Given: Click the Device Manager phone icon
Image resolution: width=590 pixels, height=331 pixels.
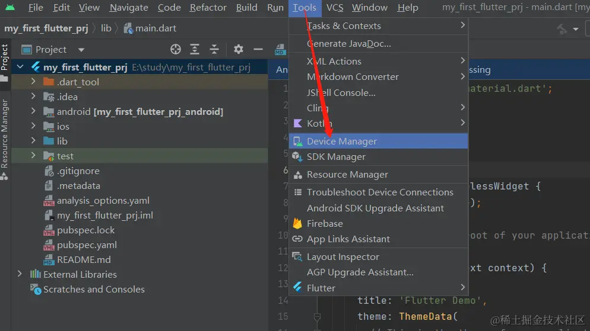Looking at the screenshot, I should (x=297, y=142).
